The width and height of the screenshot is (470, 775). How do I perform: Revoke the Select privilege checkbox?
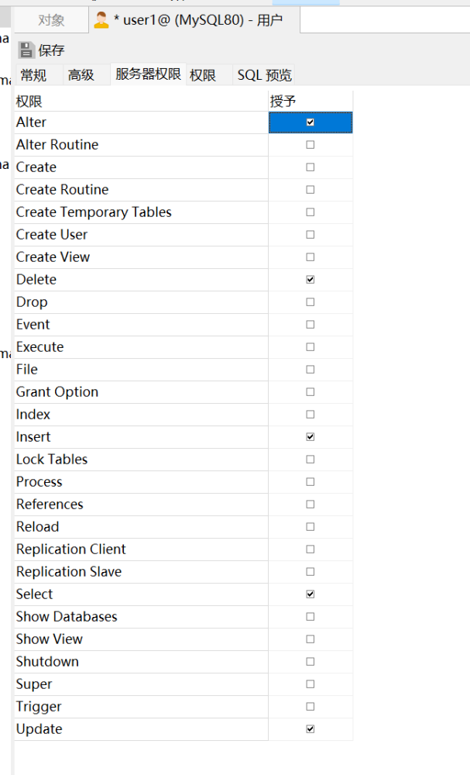click(310, 594)
